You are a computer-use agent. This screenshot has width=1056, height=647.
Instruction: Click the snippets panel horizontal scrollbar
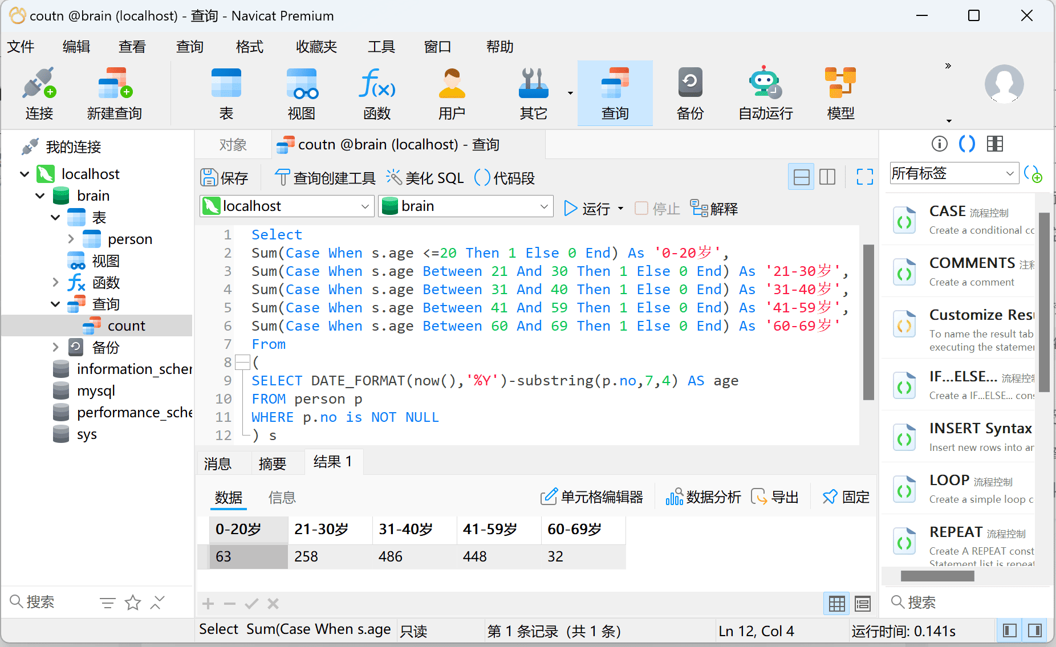[937, 576]
